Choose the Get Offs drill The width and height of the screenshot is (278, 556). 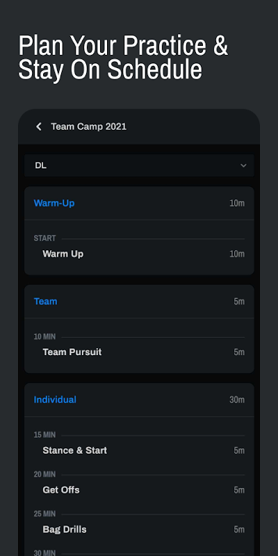click(139, 490)
